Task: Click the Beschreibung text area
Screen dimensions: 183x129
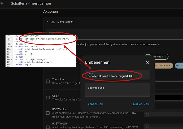Action: pyautogui.click(x=117, y=89)
